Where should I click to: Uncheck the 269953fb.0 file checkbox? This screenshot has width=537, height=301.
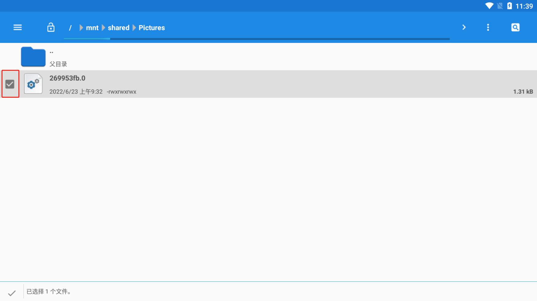(10, 84)
